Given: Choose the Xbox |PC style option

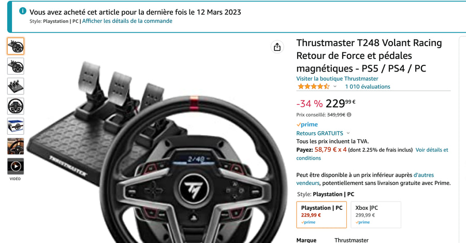Looking at the screenshot, I should [376, 215].
